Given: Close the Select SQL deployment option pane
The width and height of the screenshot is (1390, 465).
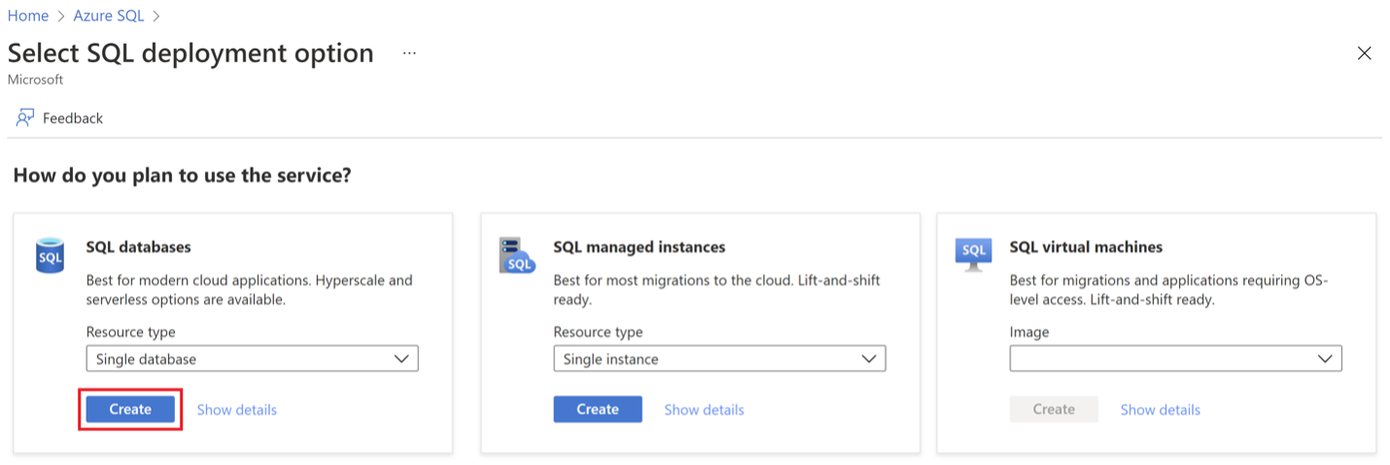Looking at the screenshot, I should click(1364, 53).
